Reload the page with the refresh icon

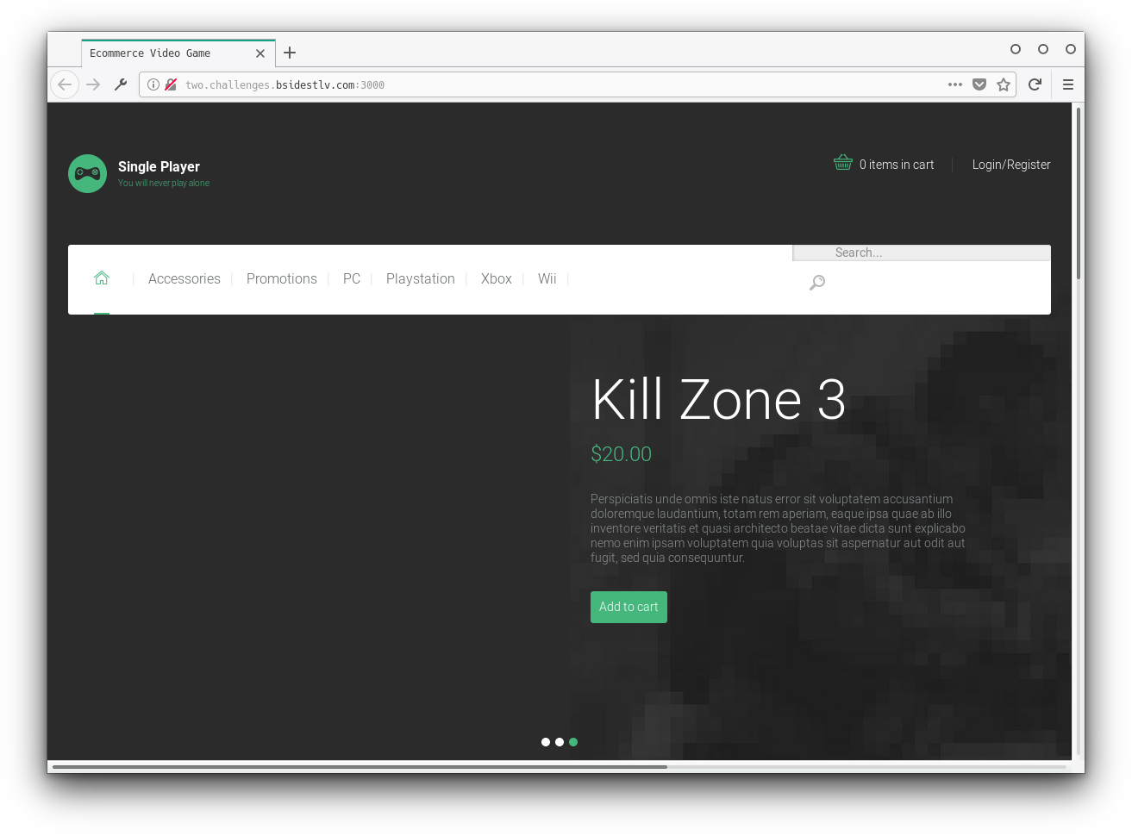click(1035, 84)
